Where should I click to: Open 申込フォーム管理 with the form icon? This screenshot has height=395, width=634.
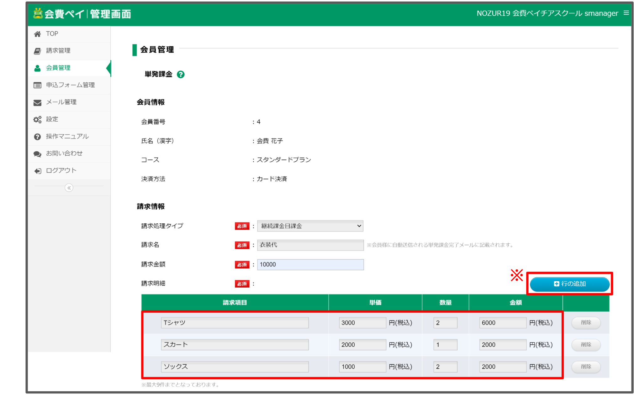38,85
